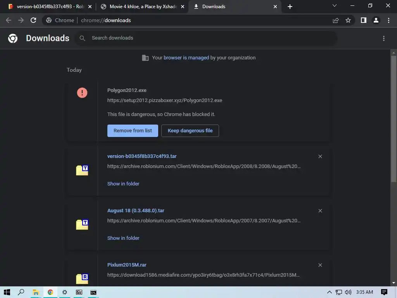
Task: Open the tab search dropdown chevron
Action: [335, 5]
